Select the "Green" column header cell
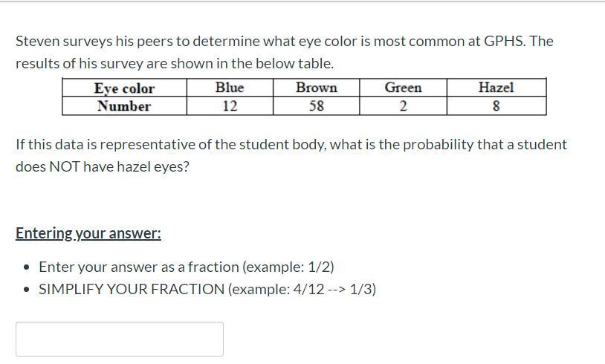 click(x=403, y=88)
